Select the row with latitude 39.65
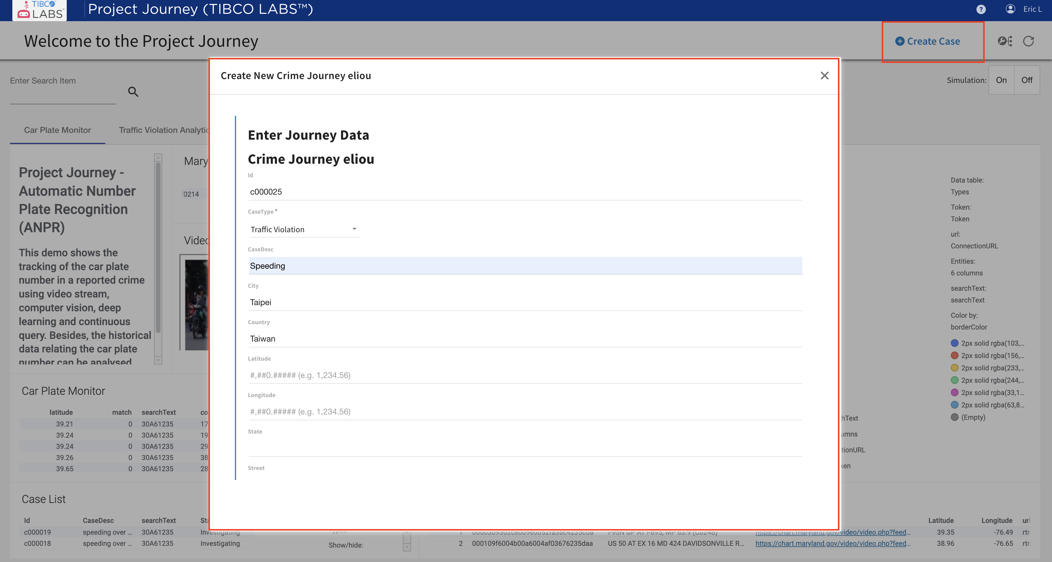The image size is (1052, 562). (113, 469)
